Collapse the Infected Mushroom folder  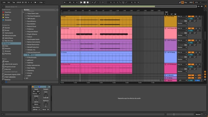26,52
